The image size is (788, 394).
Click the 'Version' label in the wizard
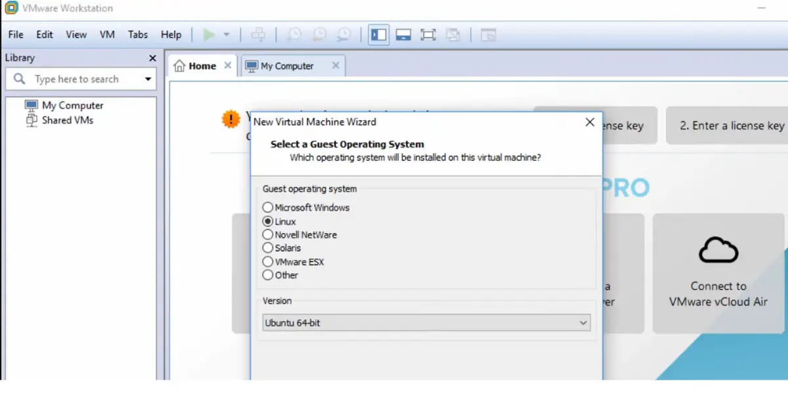click(x=277, y=300)
